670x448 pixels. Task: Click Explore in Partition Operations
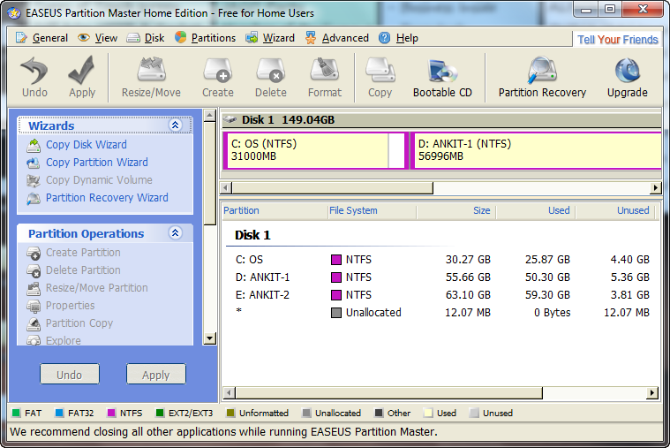[x=64, y=340]
